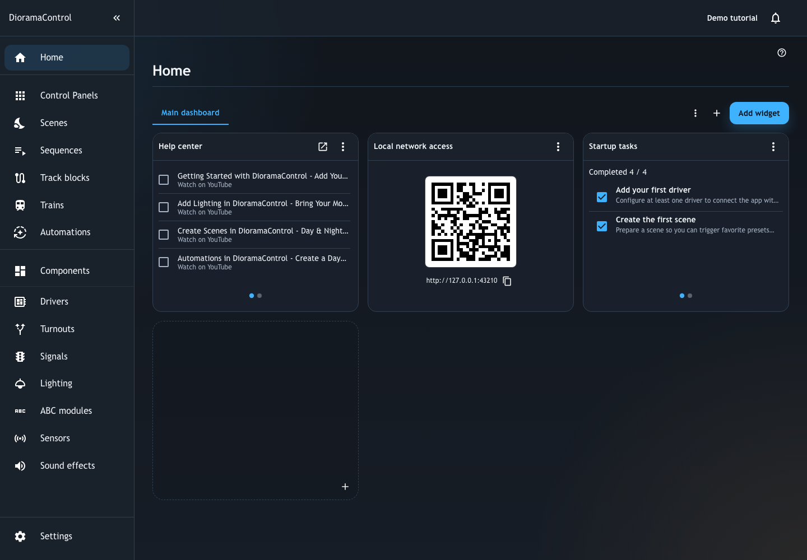
Task: Check the Automations in DioramaControl video
Action: (x=164, y=262)
